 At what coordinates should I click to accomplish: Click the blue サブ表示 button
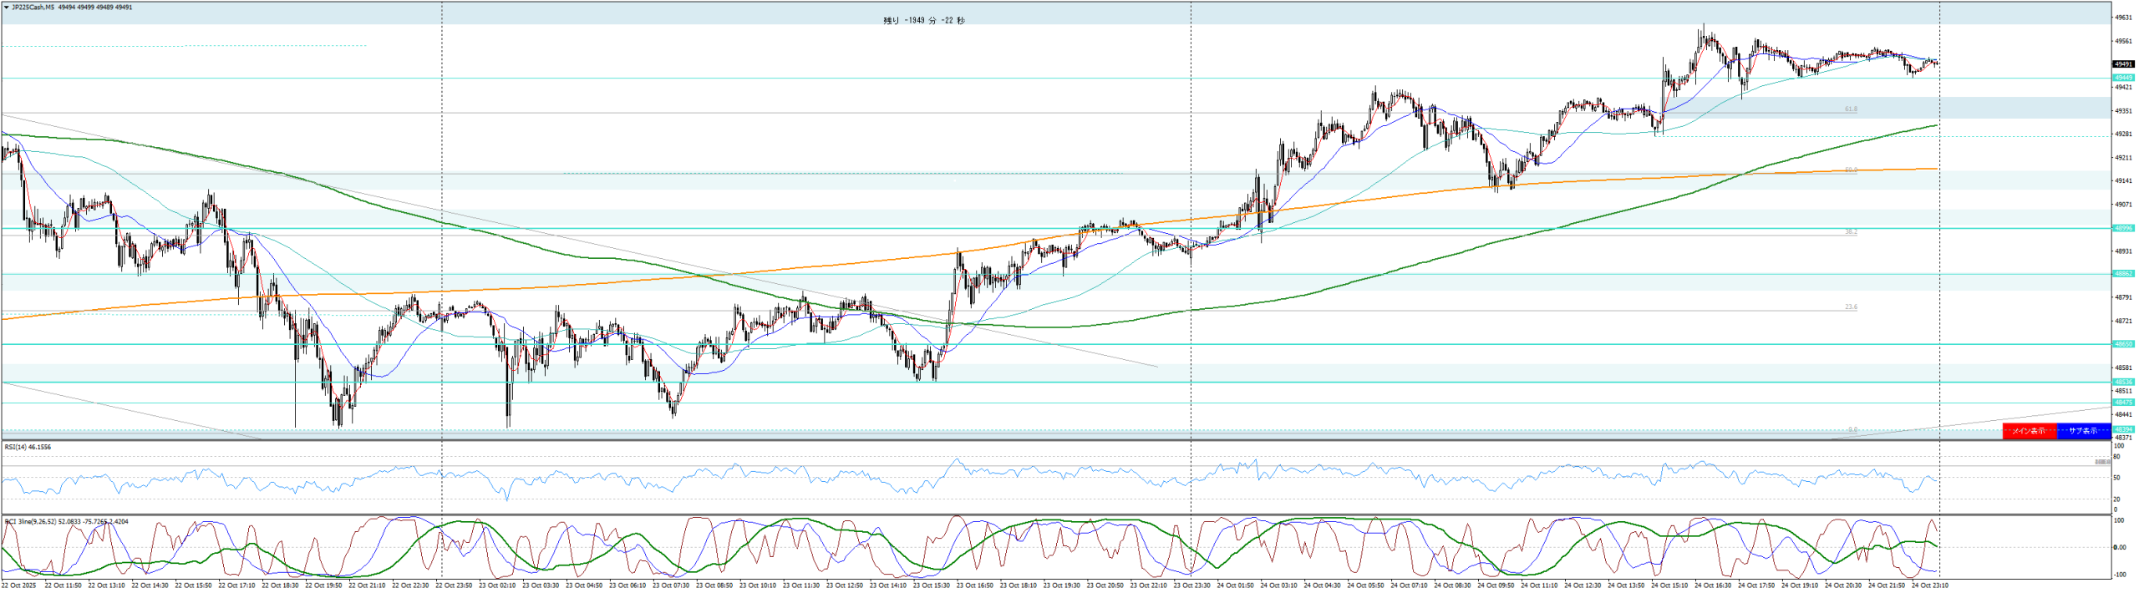[x=2082, y=431]
